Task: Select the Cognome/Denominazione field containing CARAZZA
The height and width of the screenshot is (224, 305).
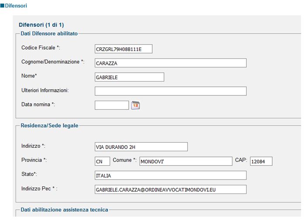Action: coord(171,63)
